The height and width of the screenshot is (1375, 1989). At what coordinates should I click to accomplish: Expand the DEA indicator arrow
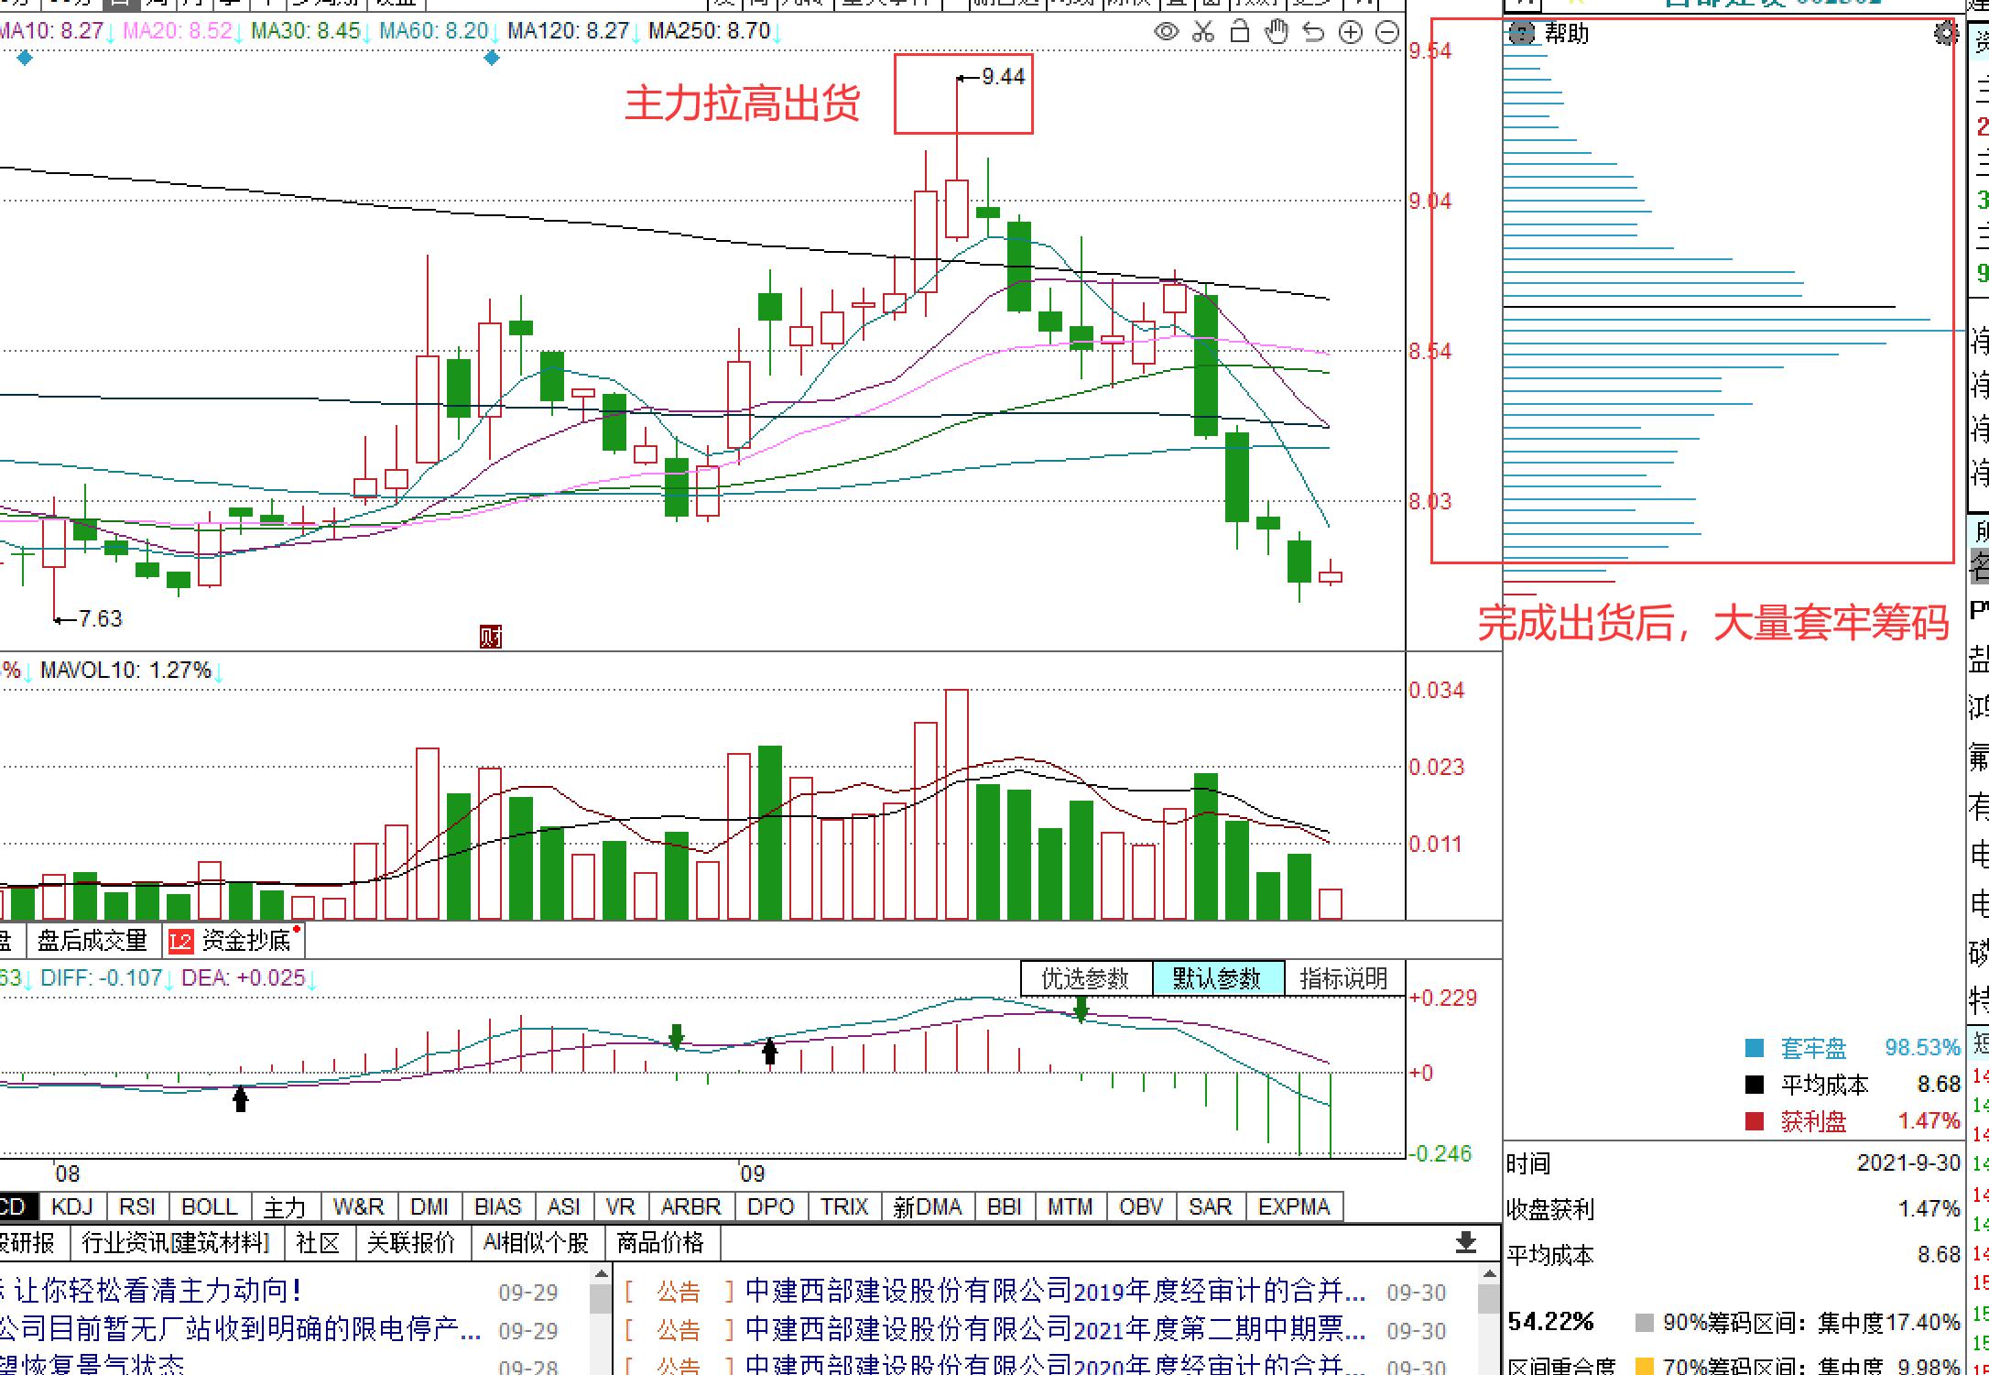point(312,980)
